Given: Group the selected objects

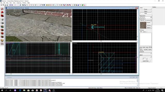Looking at the screenshot, I should pyautogui.click(x=23, y=5).
